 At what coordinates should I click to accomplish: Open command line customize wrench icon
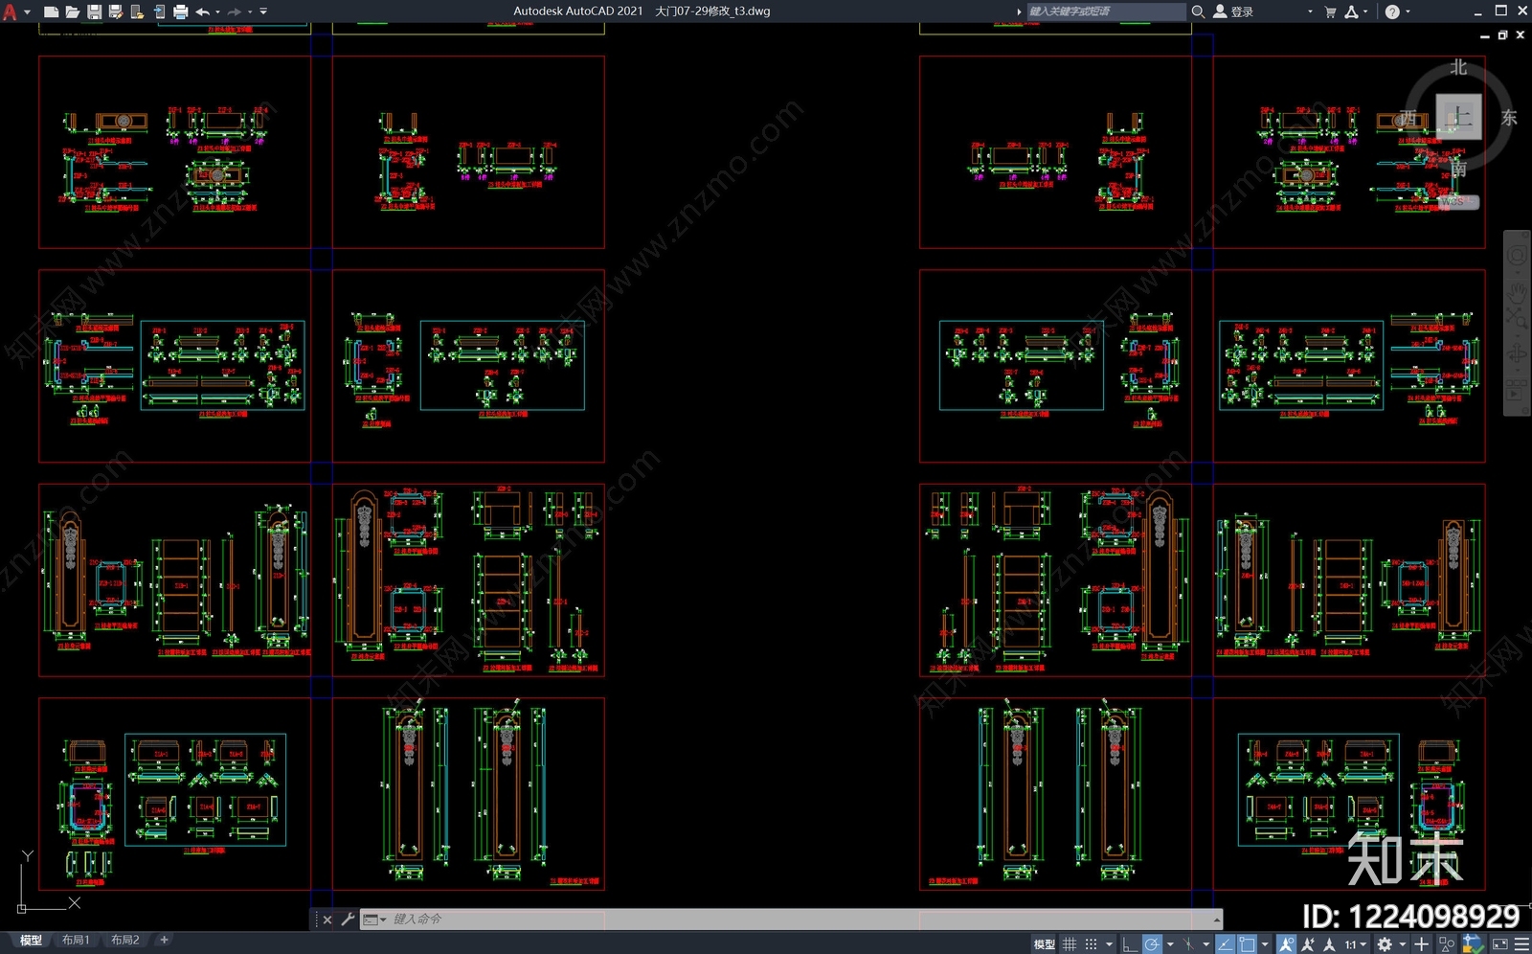click(348, 920)
